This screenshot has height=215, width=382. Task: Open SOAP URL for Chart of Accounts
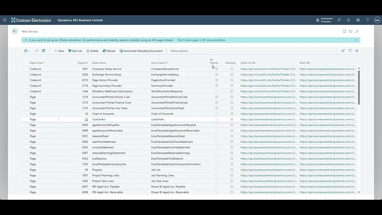[x=328, y=114]
